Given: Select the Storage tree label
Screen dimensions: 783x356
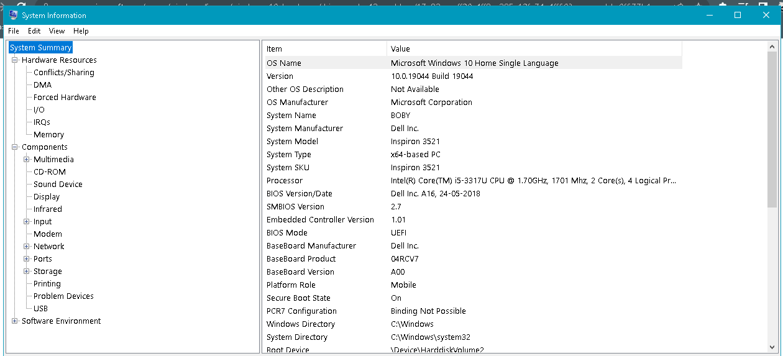Looking at the screenshot, I should (x=48, y=272).
